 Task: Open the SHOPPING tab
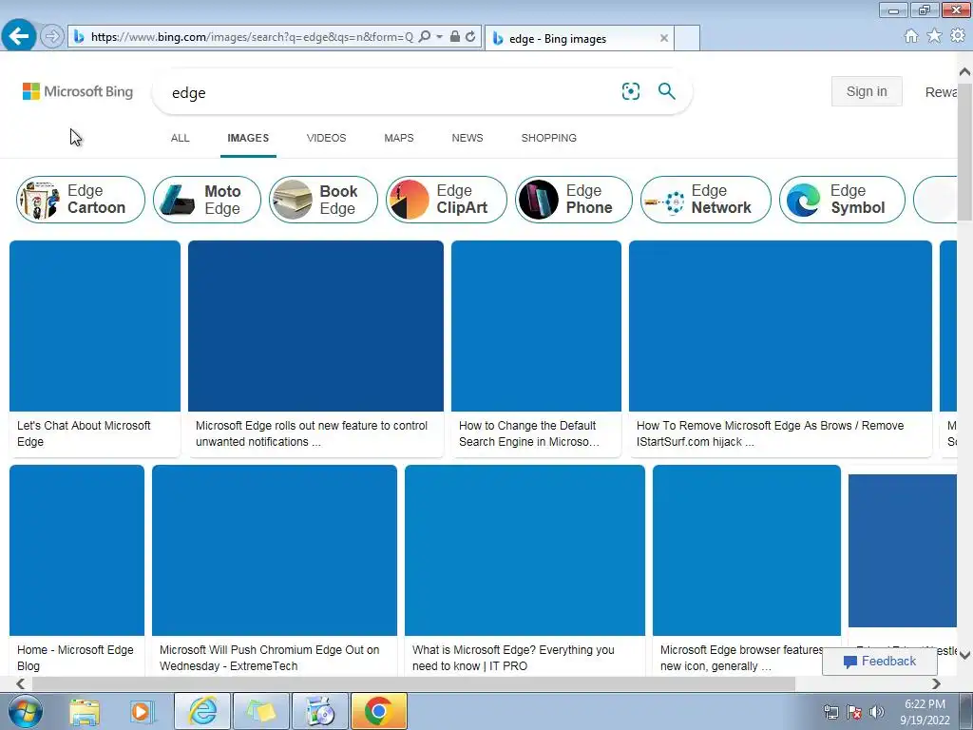[x=548, y=138]
